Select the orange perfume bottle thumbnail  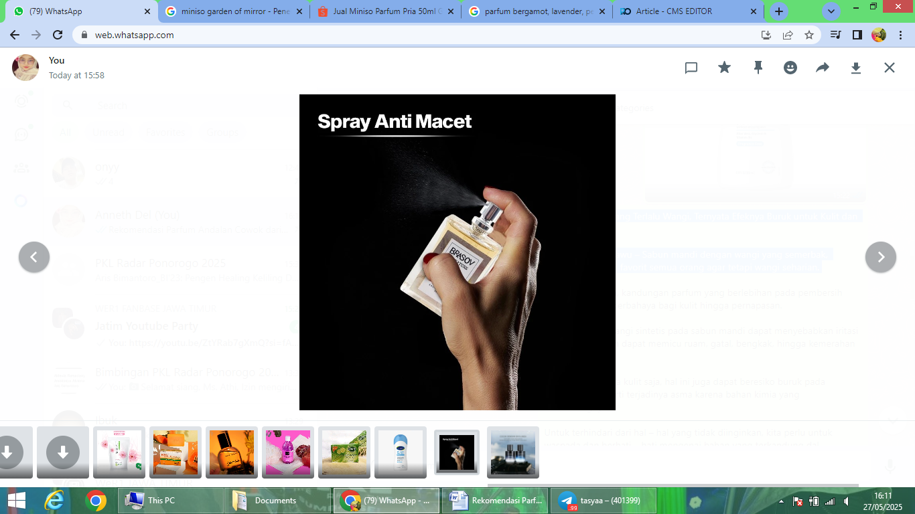[x=232, y=452]
